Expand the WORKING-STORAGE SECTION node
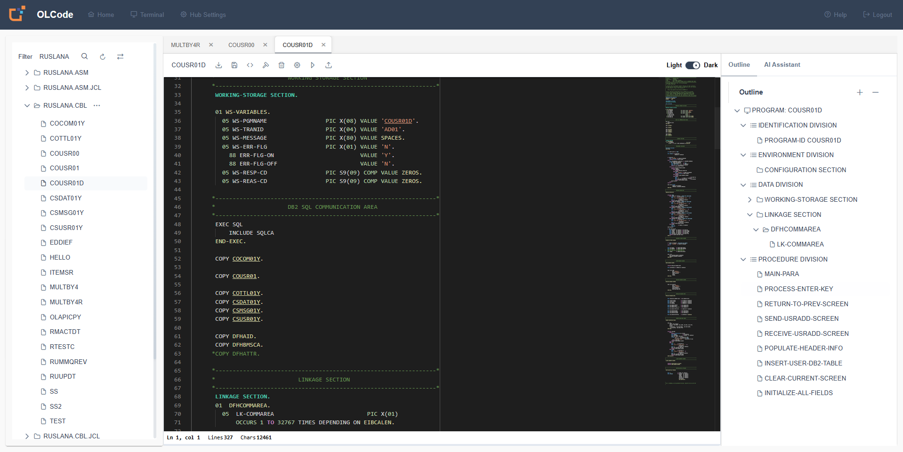903x452 pixels. 750,199
